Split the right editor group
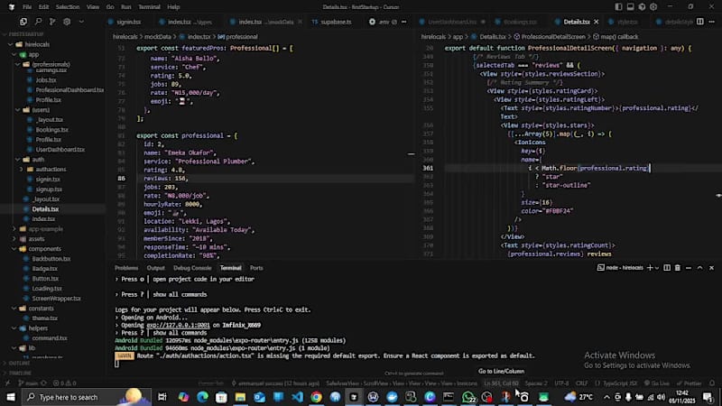This screenshot has height=406, width=722. 700,22
